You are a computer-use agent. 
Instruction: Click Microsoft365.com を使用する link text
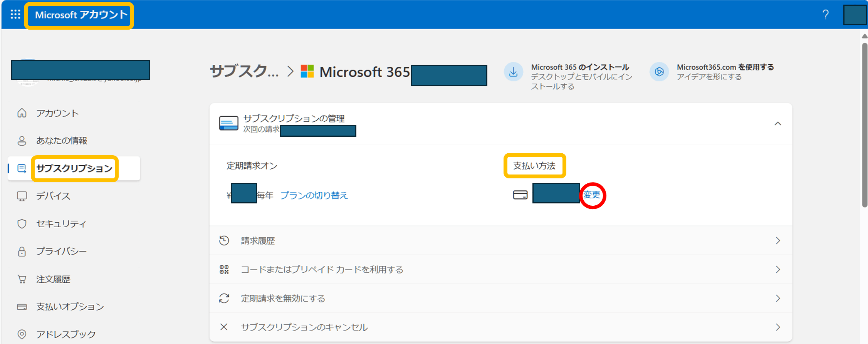click(725, 67)
